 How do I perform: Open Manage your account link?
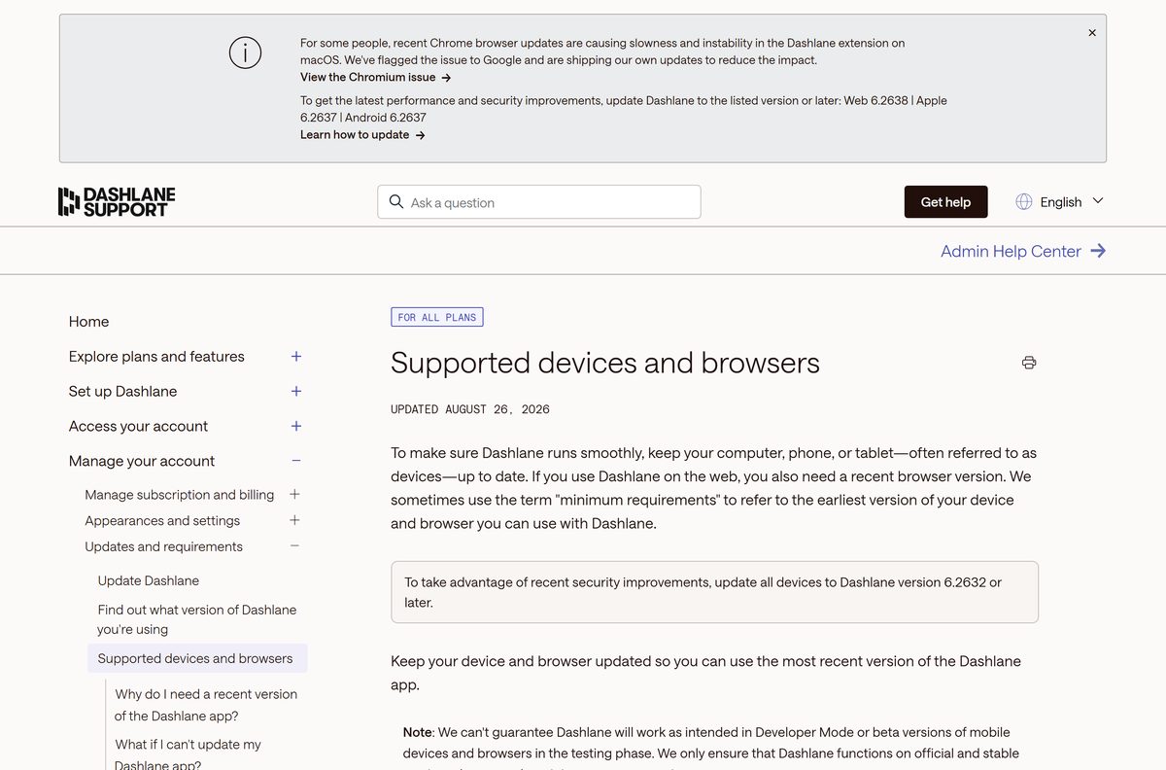point(142,461)
